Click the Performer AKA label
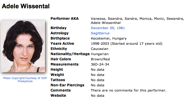Screen dimensions: 190x104 click(65, 19)
